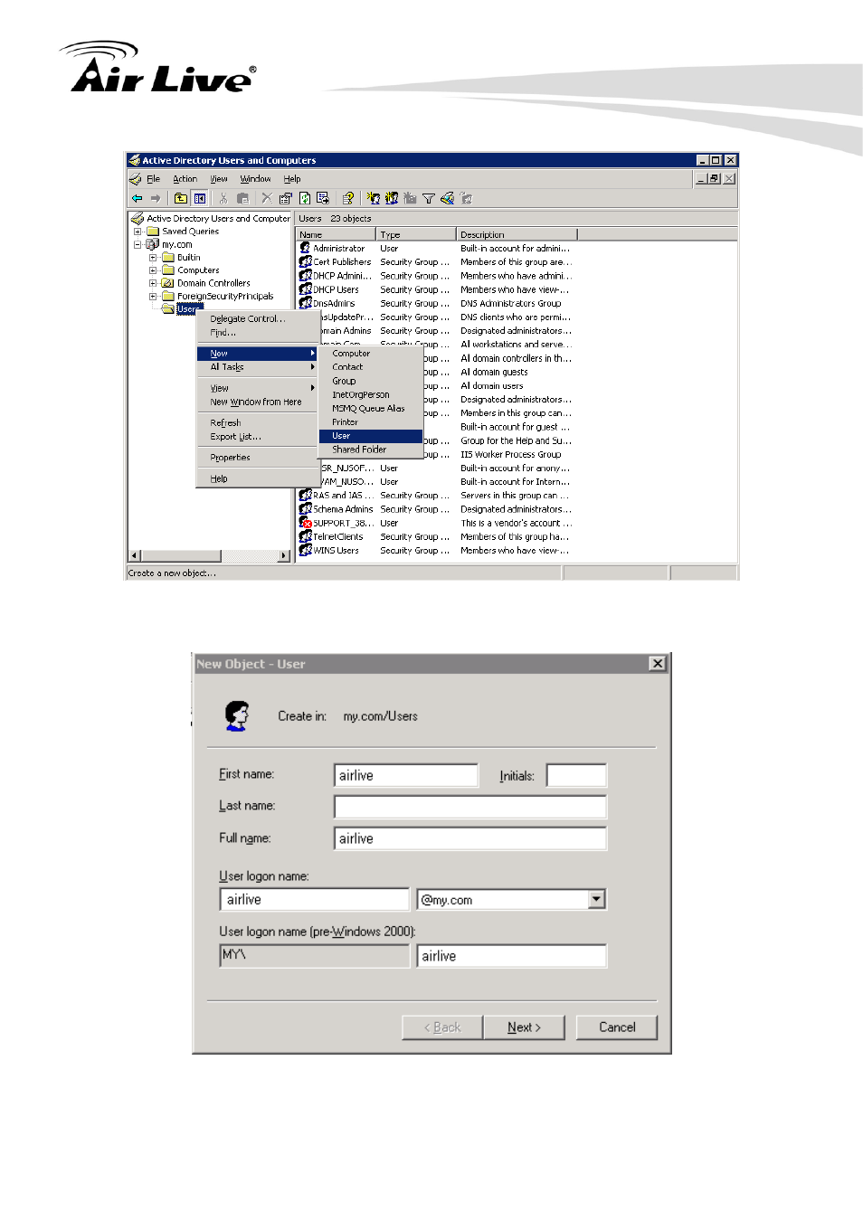Click the Properties toolbar icon
The height and width of the screenshot is (1221, 863).
coord(286,198)
